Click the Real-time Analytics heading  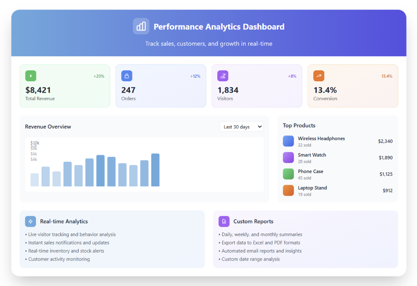tap(64, 222)
